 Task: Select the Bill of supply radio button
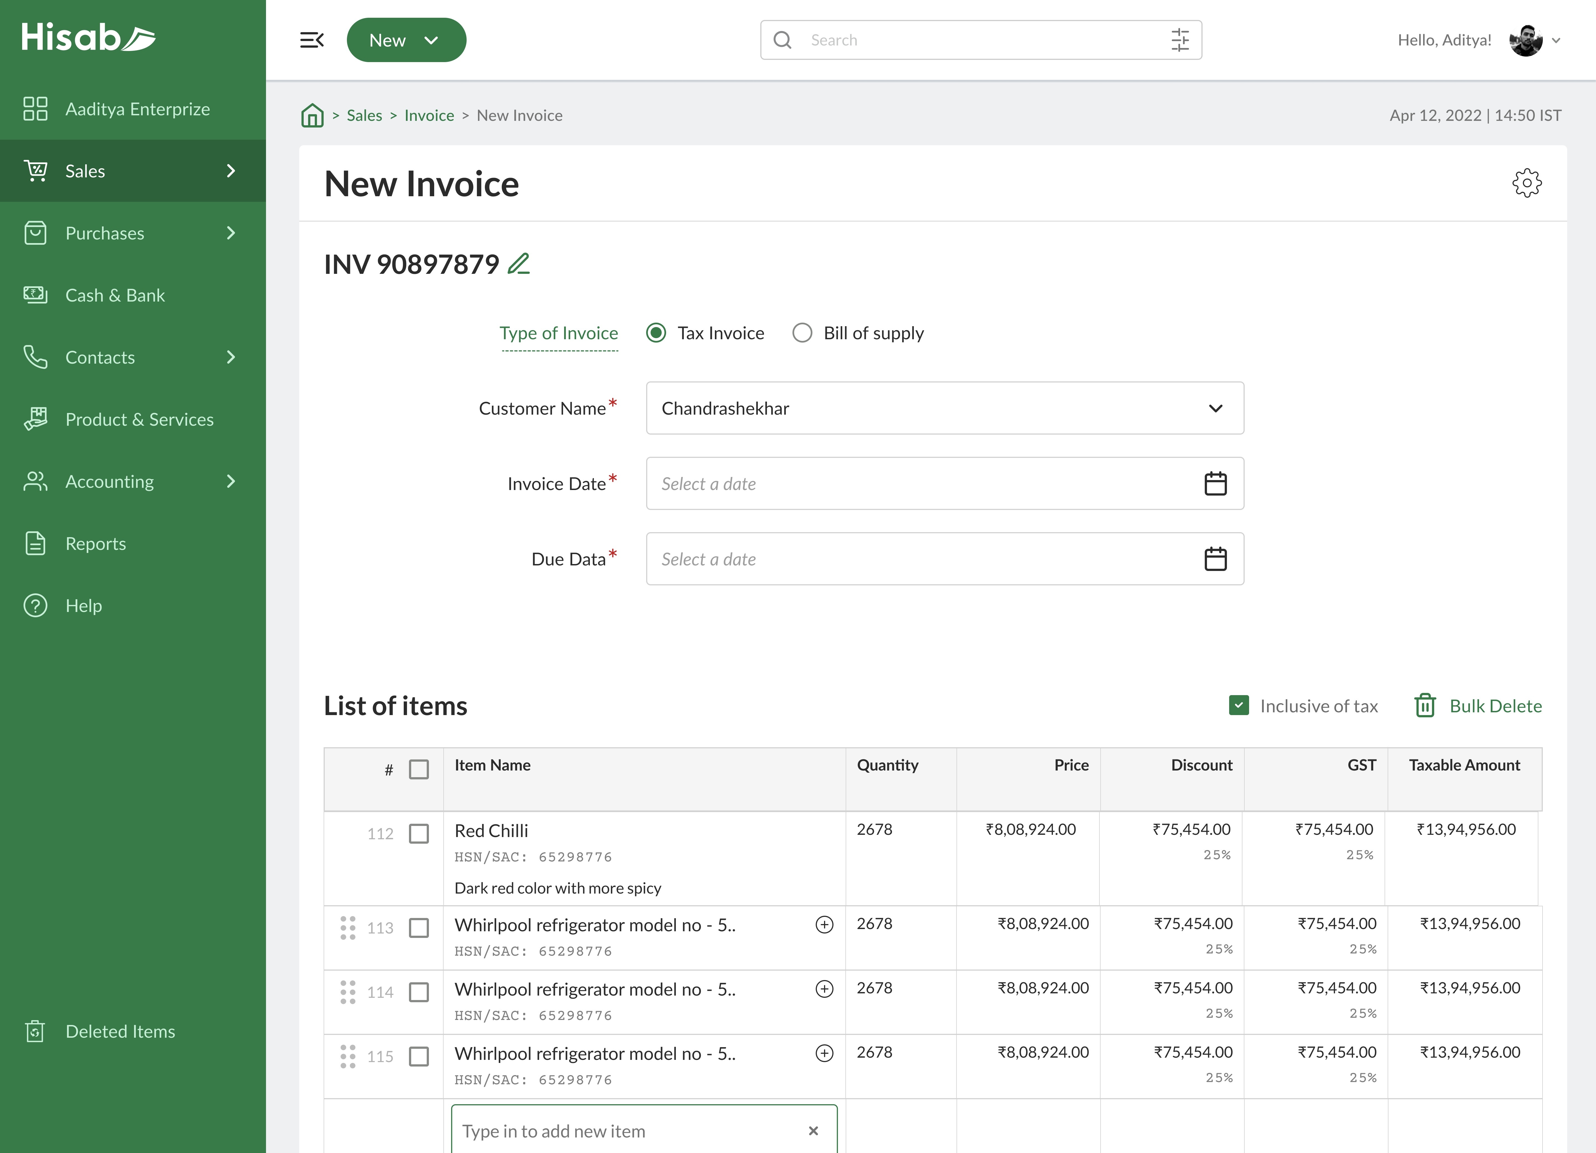pyautogui.click(x=802, y=332)
